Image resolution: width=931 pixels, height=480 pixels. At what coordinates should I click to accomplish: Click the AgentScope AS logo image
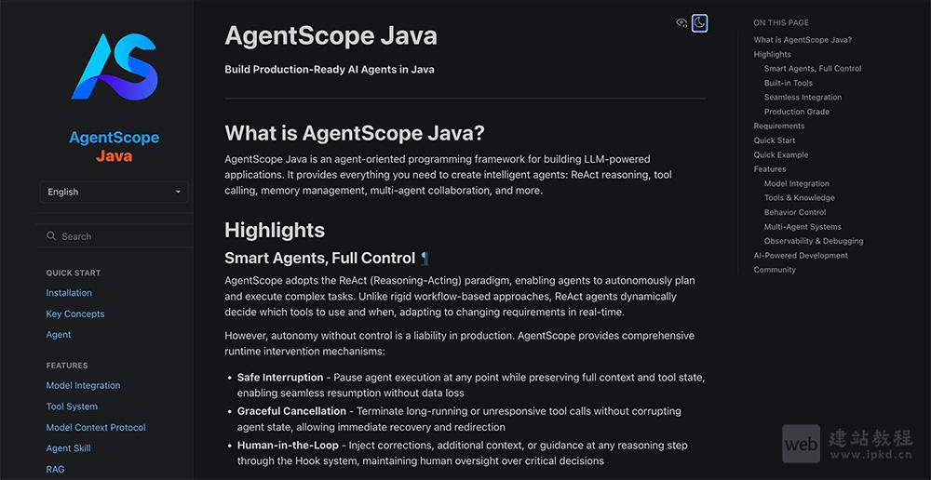coord(115,66)
